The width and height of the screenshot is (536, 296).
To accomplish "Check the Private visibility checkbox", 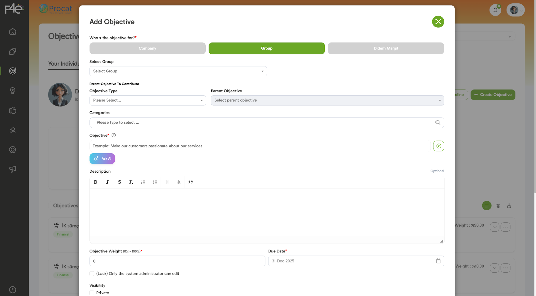I will pos(92,293).
